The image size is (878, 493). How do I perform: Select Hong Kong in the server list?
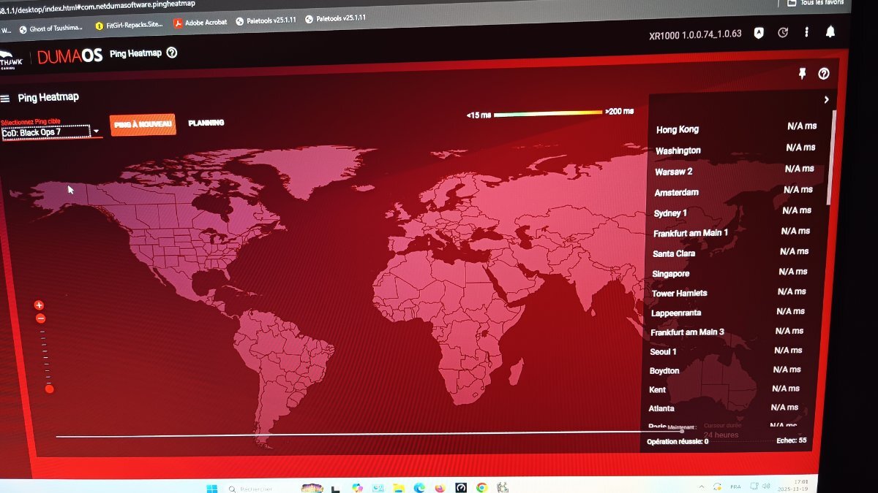(x=678, y=129)
